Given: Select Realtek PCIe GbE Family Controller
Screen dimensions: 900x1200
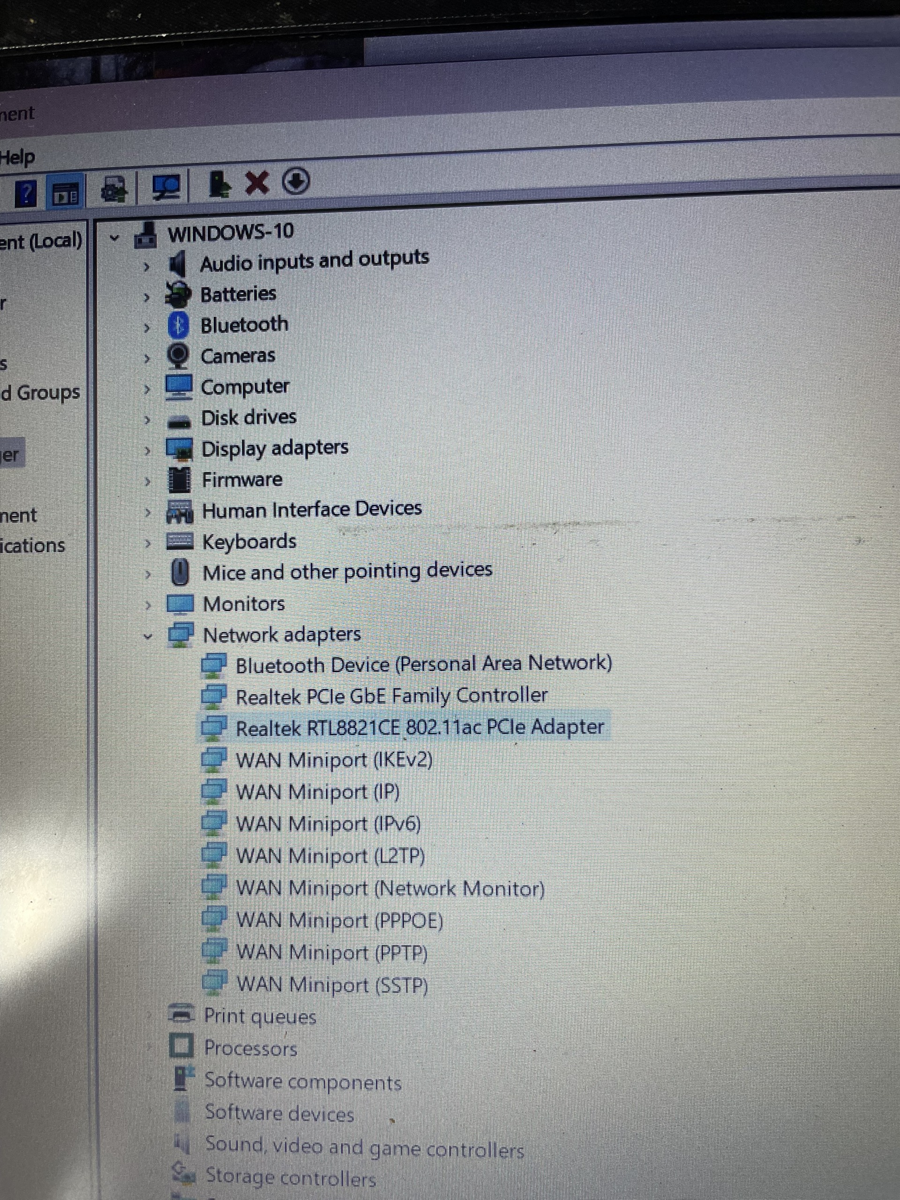Looking at the screenshot, I should 392,696.
